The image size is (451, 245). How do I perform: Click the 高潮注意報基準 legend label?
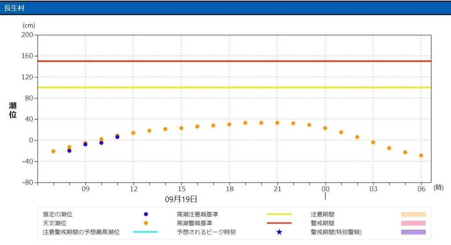[x=197, y=214]
